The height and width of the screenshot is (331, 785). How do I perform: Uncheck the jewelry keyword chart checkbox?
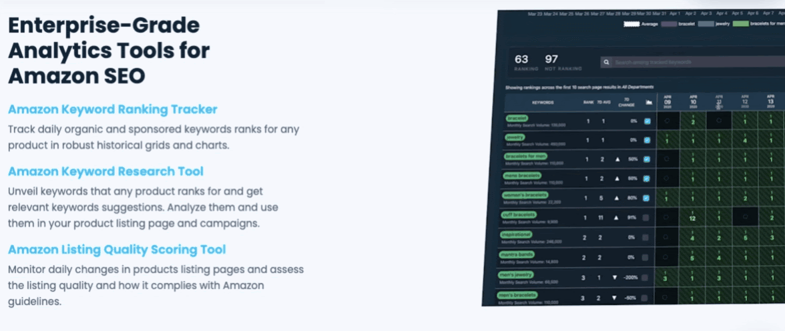pos(647,140)
